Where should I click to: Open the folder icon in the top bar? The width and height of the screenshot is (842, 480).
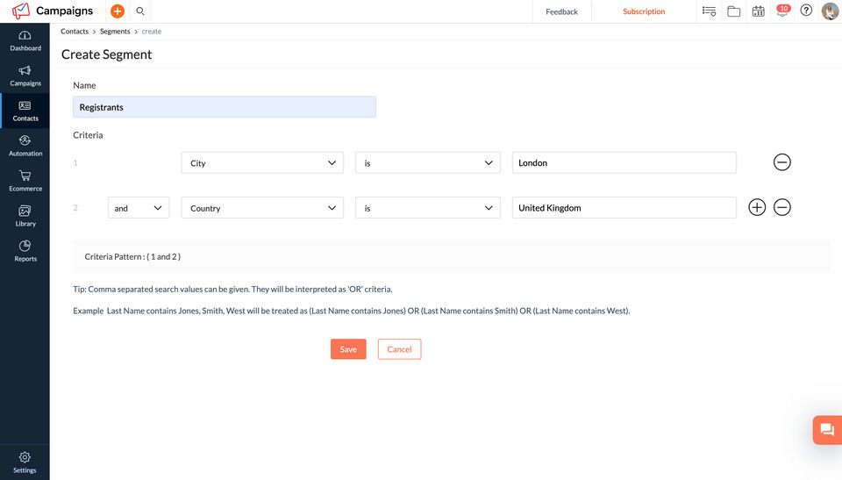733,11
